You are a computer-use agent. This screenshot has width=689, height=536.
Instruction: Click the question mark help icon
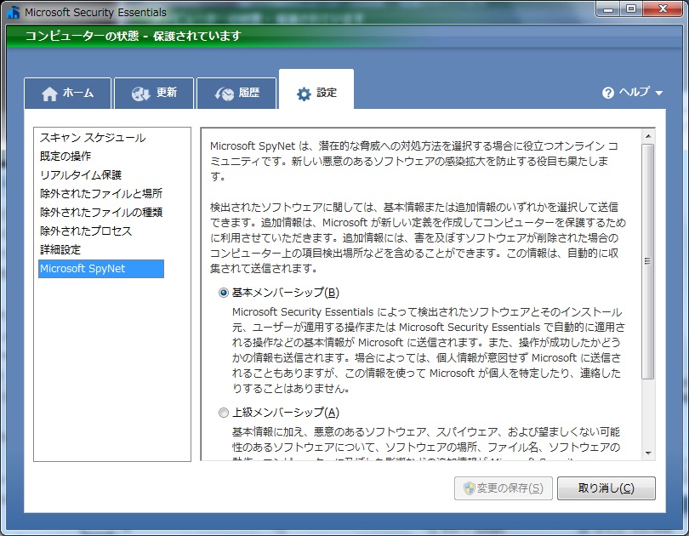[608, 93]
